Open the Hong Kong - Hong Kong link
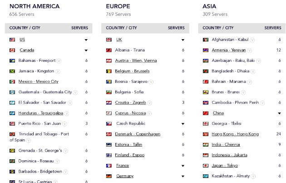Image resolution: width=286 pixels, height=183 pixels. [235, 134]
